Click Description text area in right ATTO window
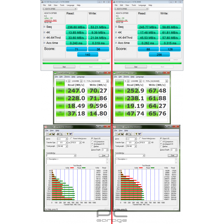The image size is (224, 224). coord(145,161)
